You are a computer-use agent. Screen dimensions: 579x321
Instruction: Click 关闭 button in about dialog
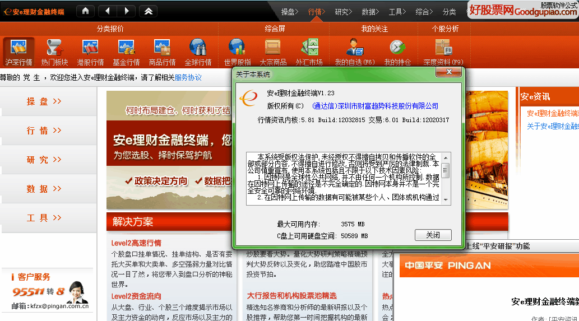tap(433, 235)
